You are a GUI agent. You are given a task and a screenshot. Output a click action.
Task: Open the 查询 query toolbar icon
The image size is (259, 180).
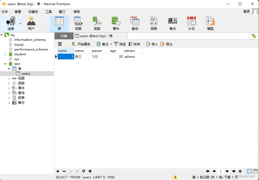tap(135, 24)
